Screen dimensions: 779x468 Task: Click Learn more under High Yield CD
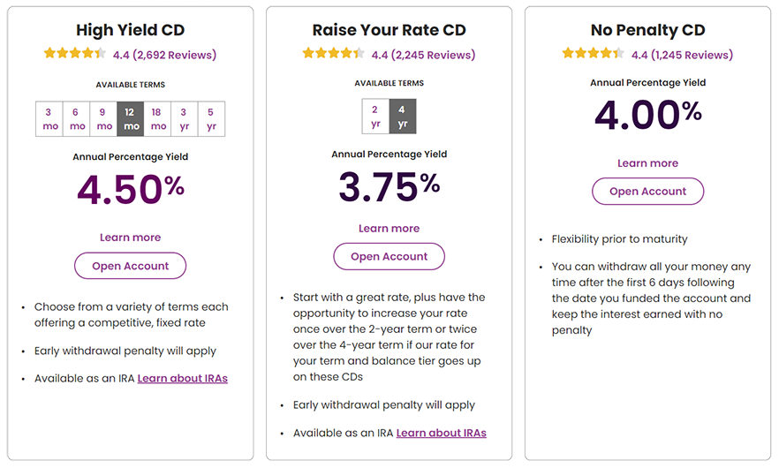pyautogui.click(x=130, y=238)
